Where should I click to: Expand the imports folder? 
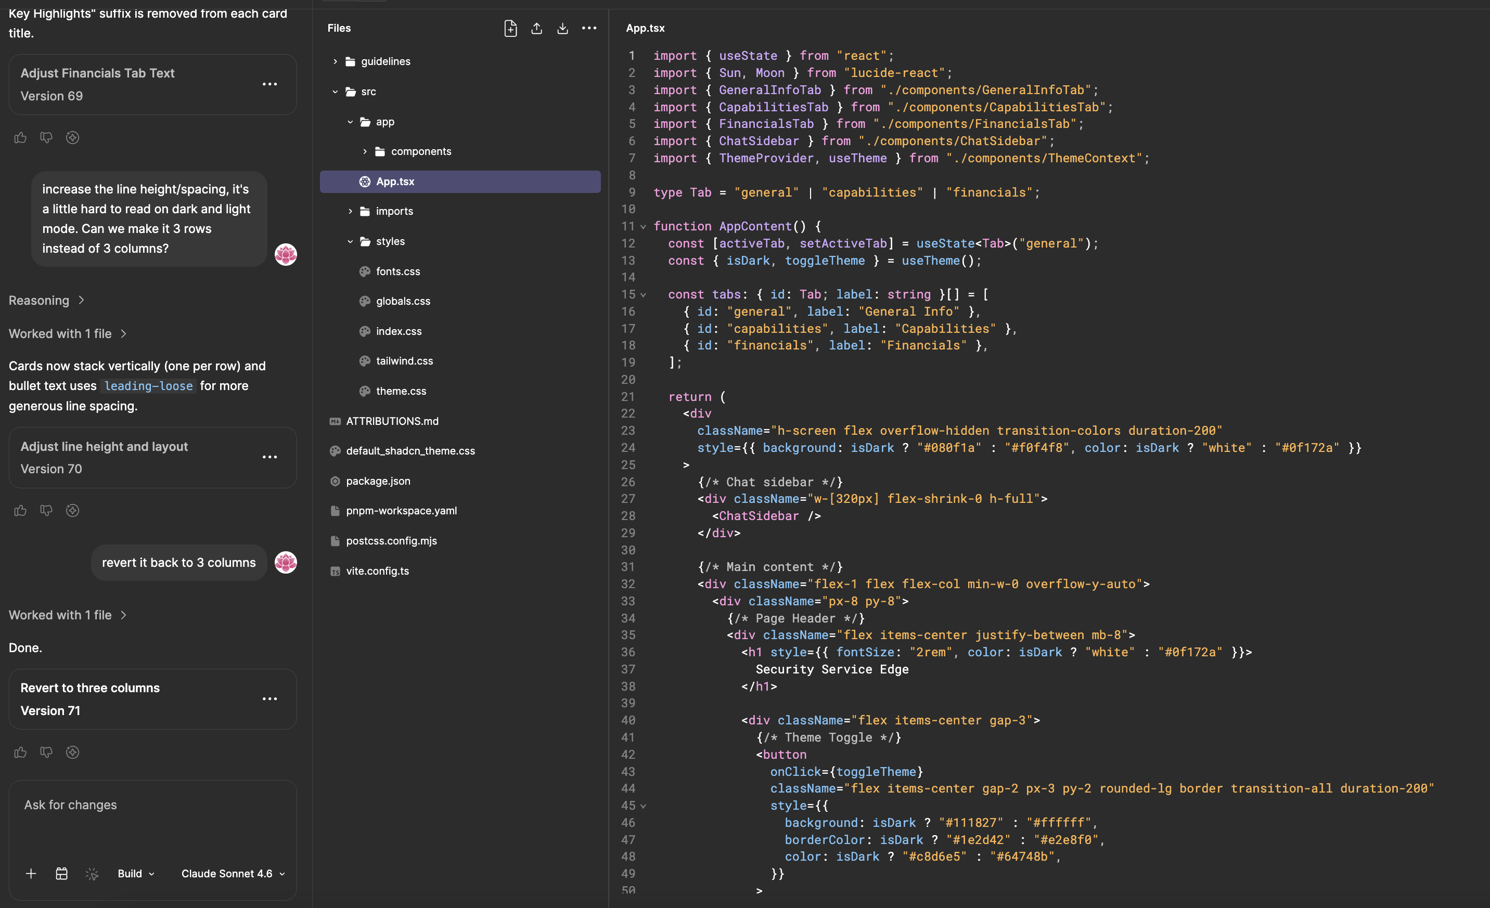[x=350, y=212]
